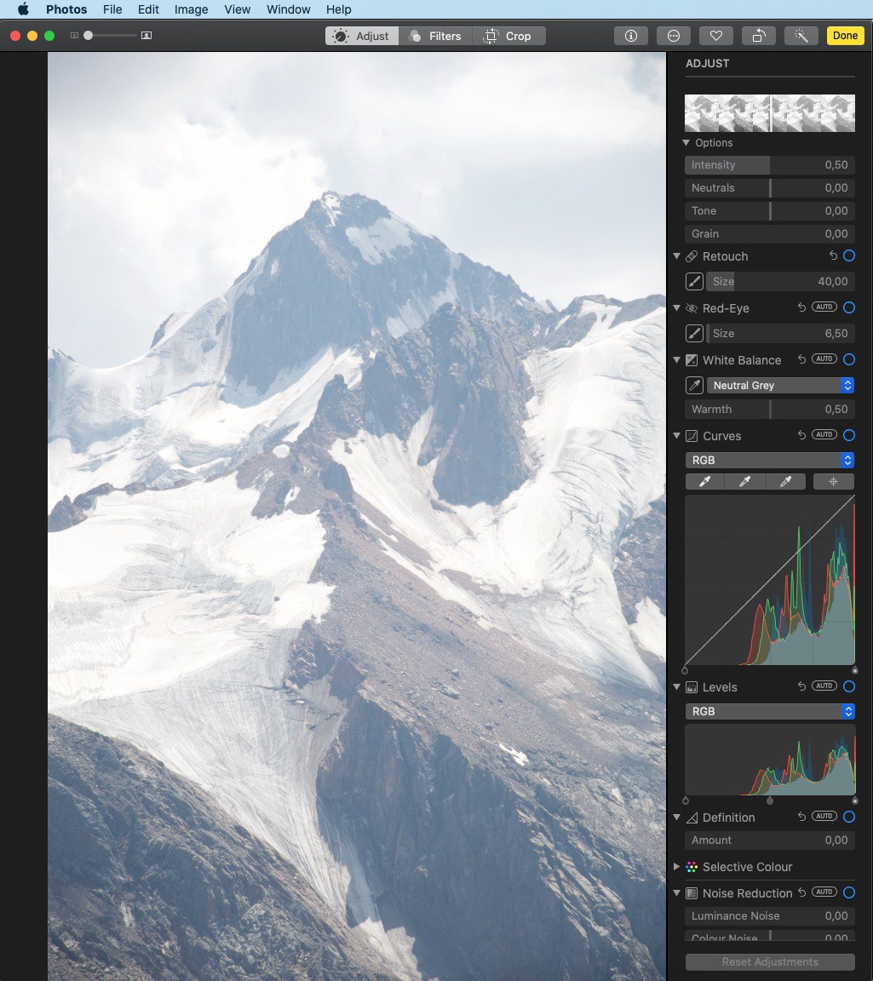The width and height of the screenshot is (873, 981).
Task: Apply Auto Enhance magic wand
Action: [x=801, y=36]
